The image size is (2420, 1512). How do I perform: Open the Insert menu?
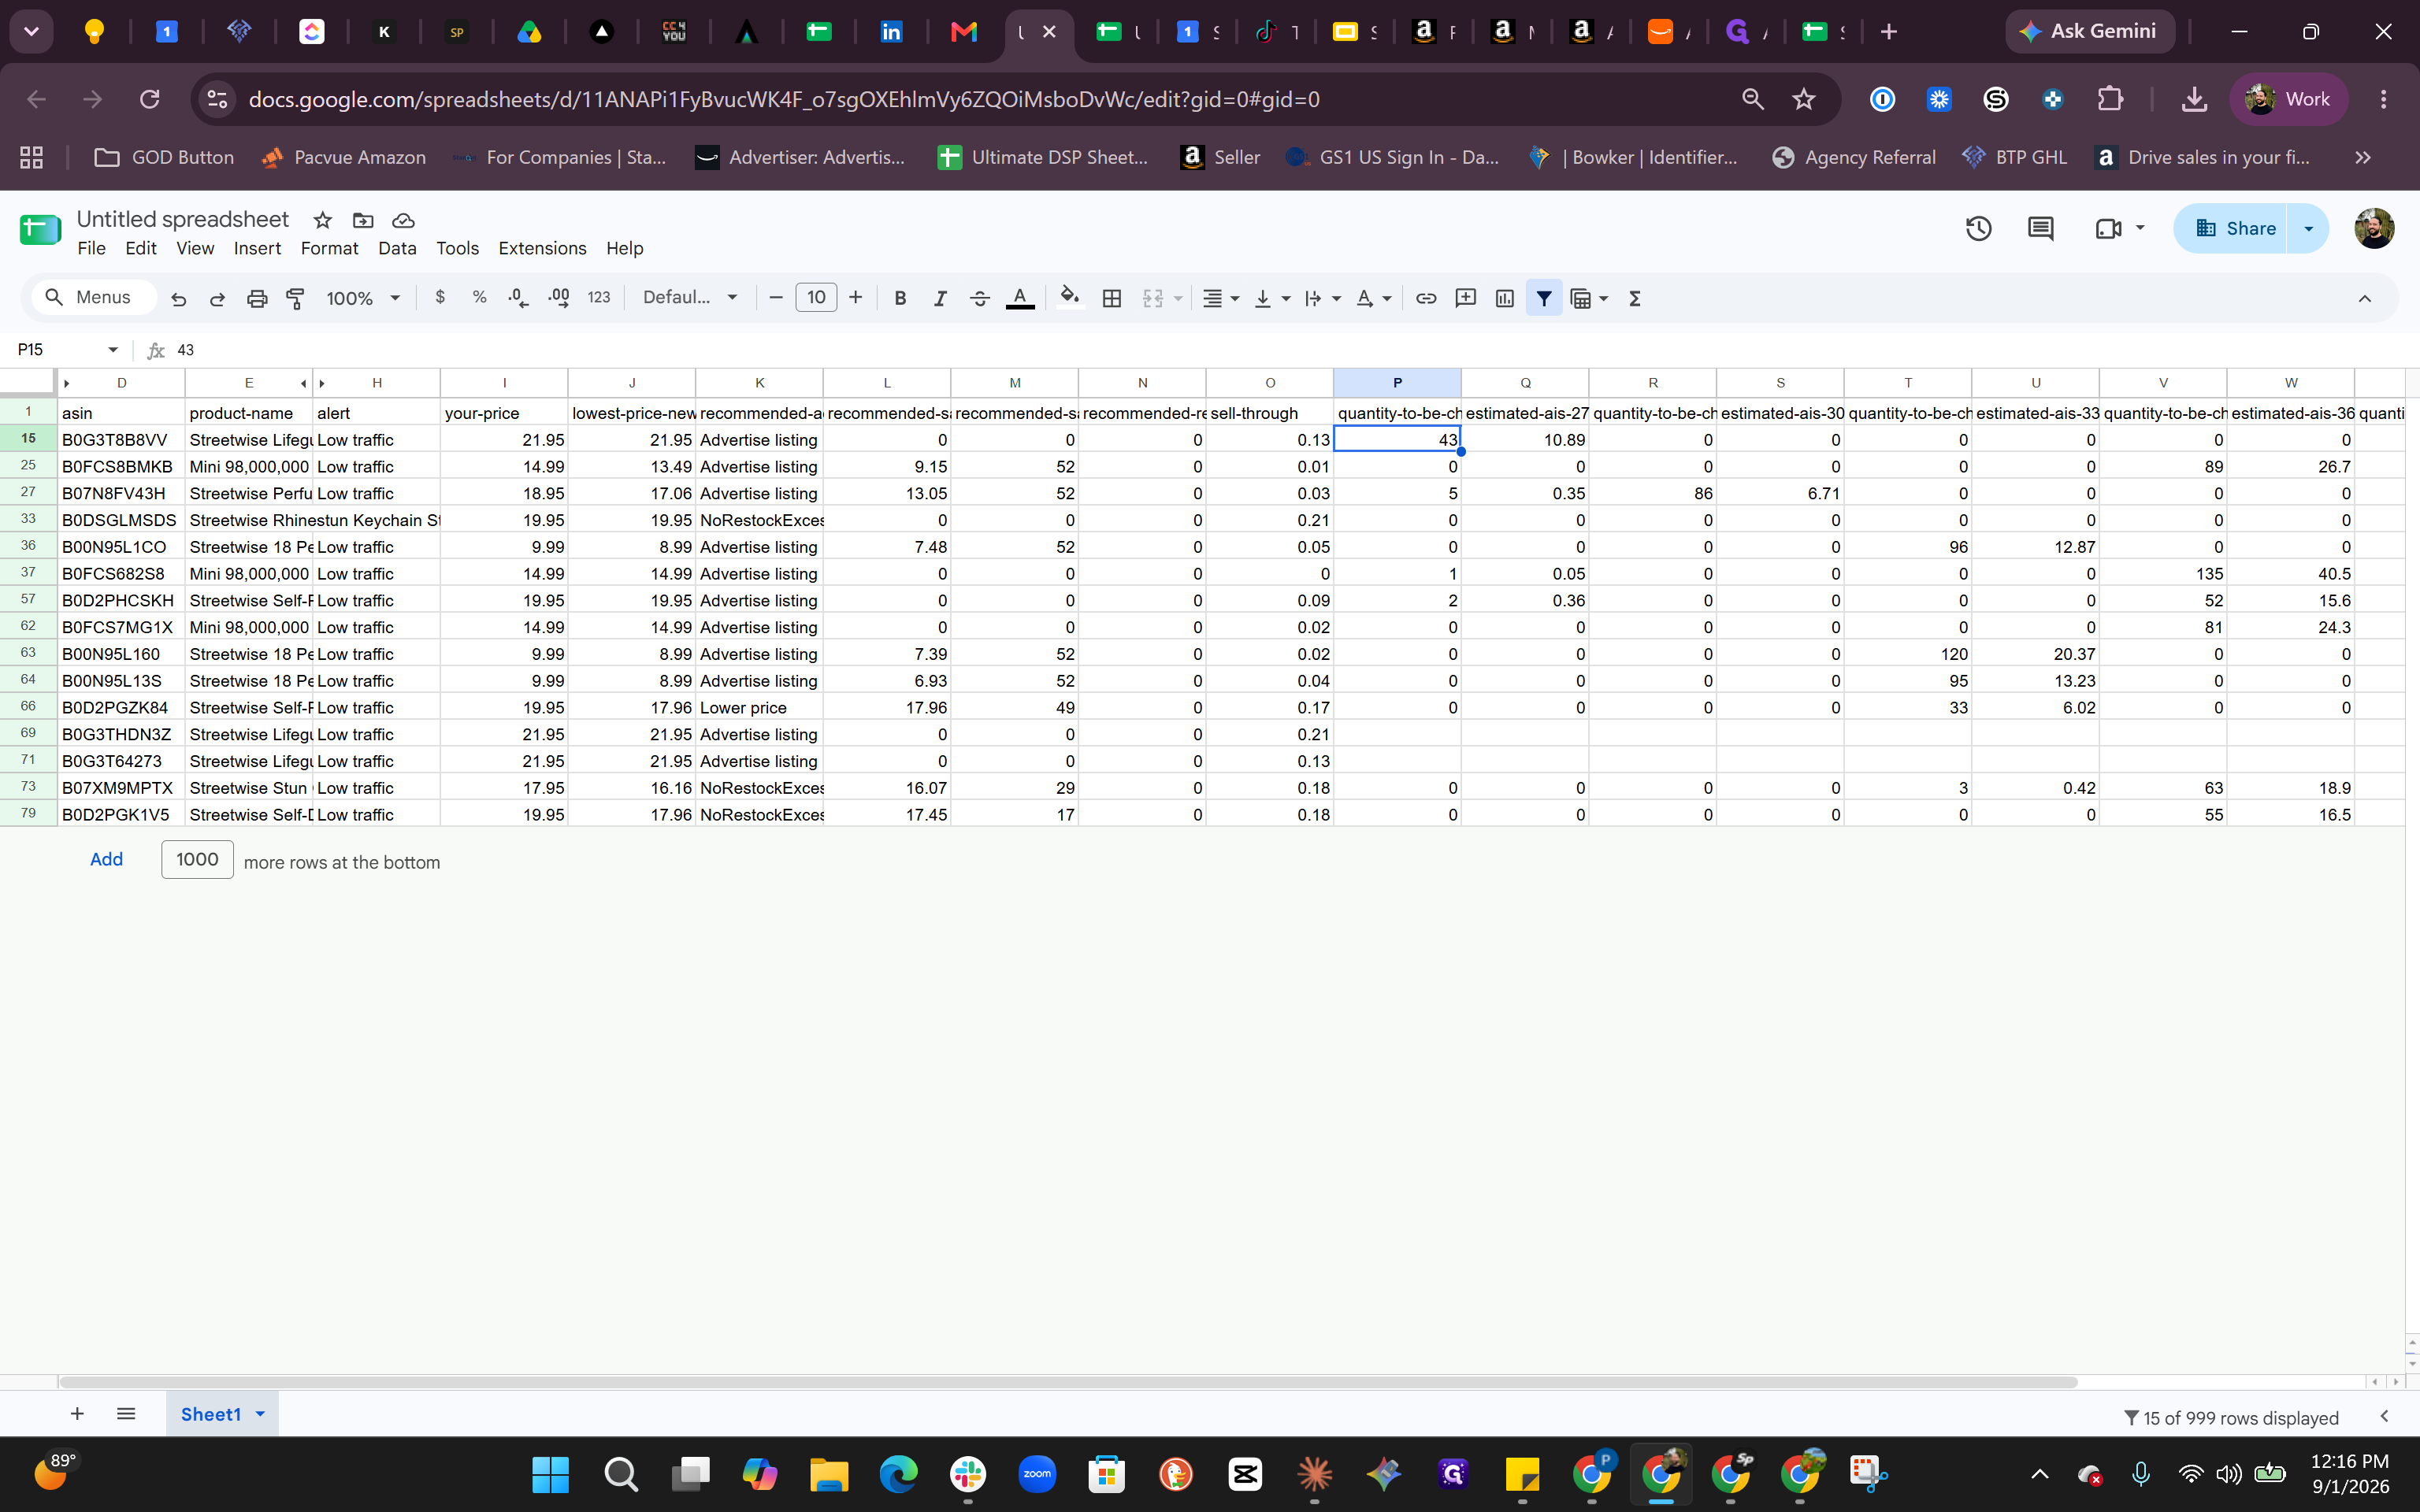[x=257, y=248]
